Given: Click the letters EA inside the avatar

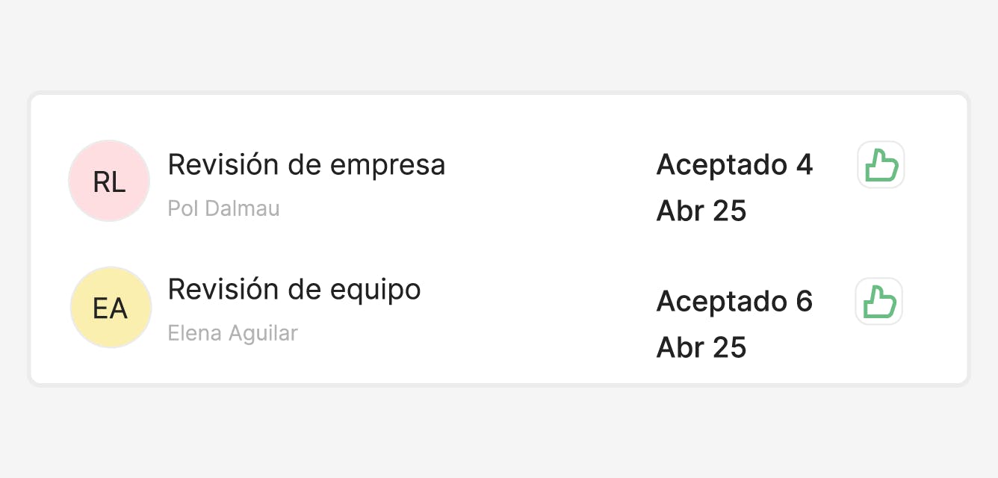Looking at the screenshot, I should [111, 308].
